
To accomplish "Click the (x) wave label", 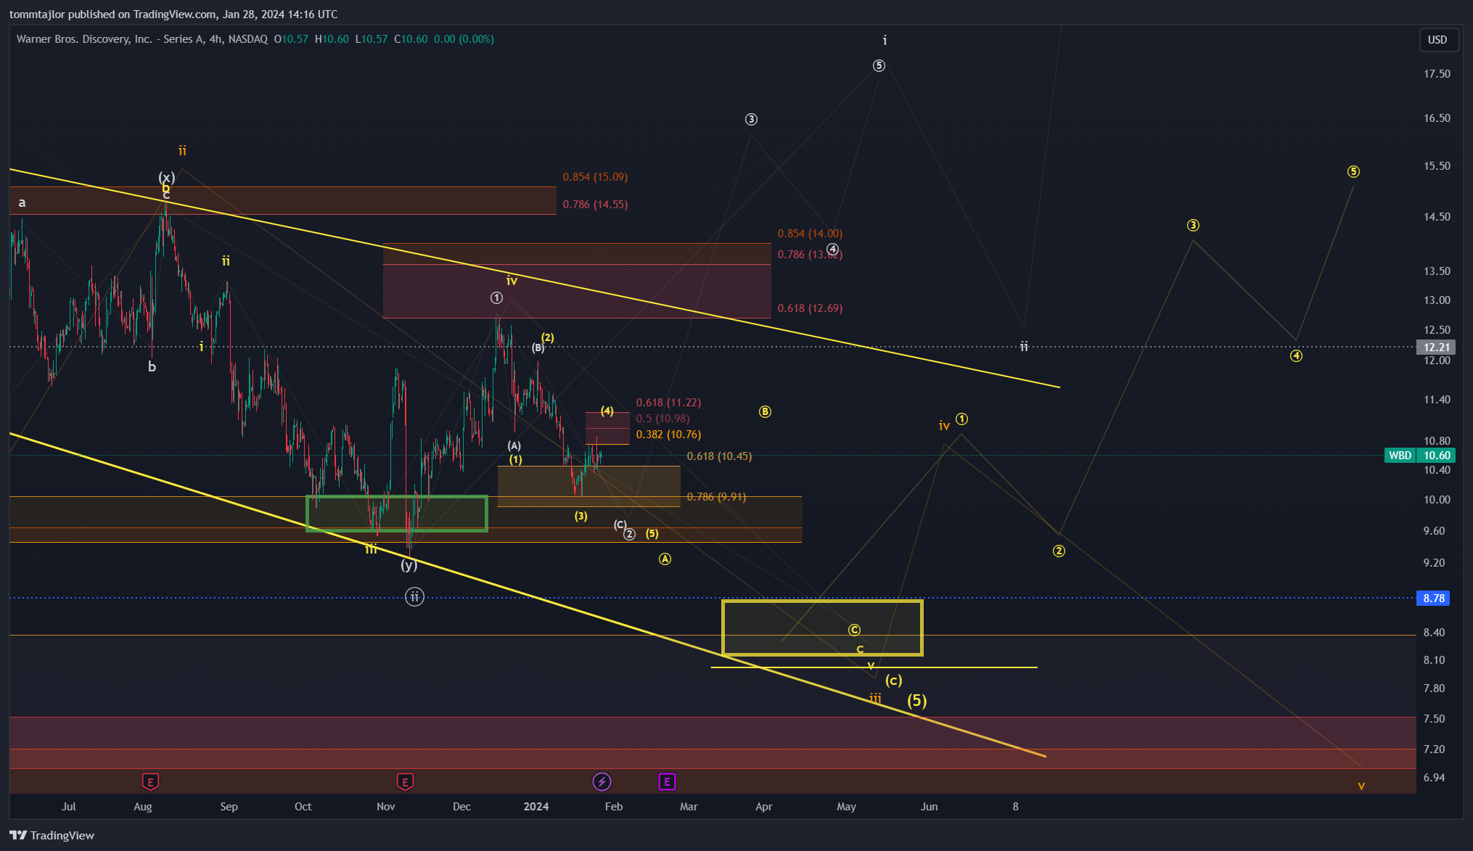I will coord(166,177).
